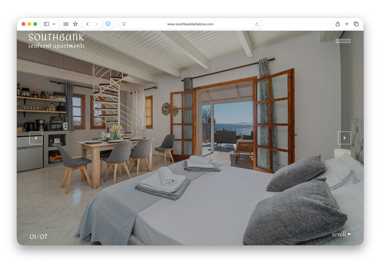The width and height of the screenshot is (381, 270).
Task: Click the Southbank seafront apartments logo
Action: 56,41
